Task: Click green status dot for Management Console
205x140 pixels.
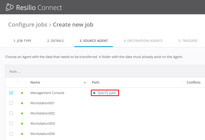Action: (22, 93)
